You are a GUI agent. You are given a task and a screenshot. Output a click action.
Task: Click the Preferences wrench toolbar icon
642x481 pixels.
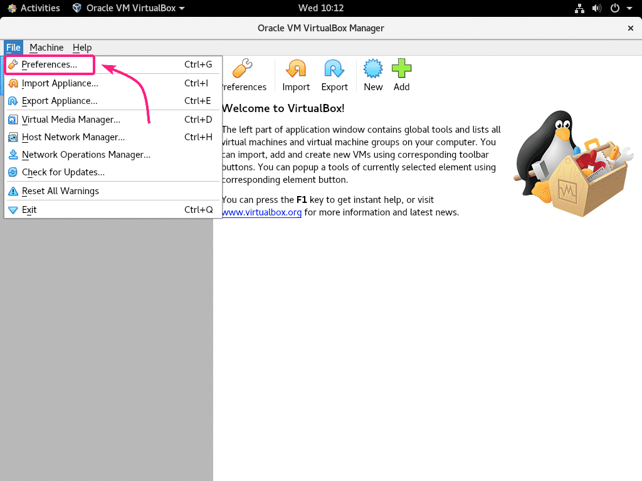point(243,70)
